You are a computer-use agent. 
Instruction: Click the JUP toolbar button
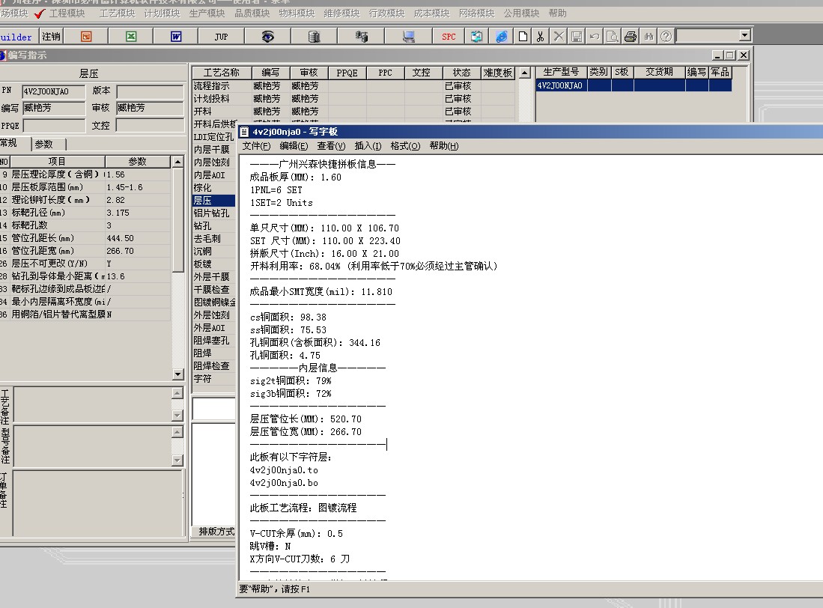pyautogui.click(x=221, y=36)
